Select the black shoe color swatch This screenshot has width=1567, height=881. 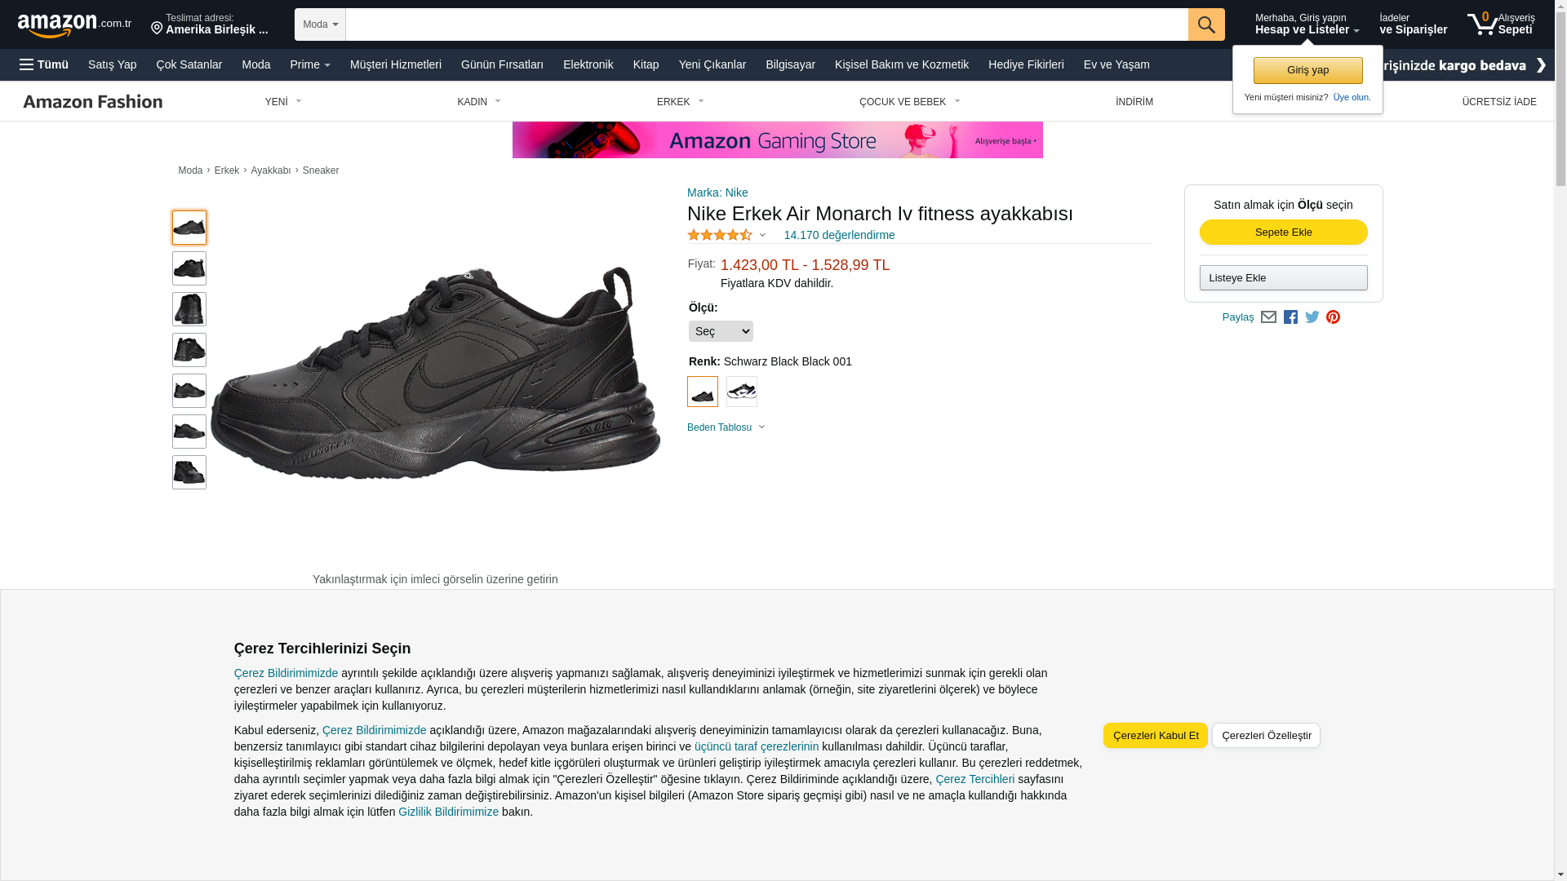(x=703, y=392)
